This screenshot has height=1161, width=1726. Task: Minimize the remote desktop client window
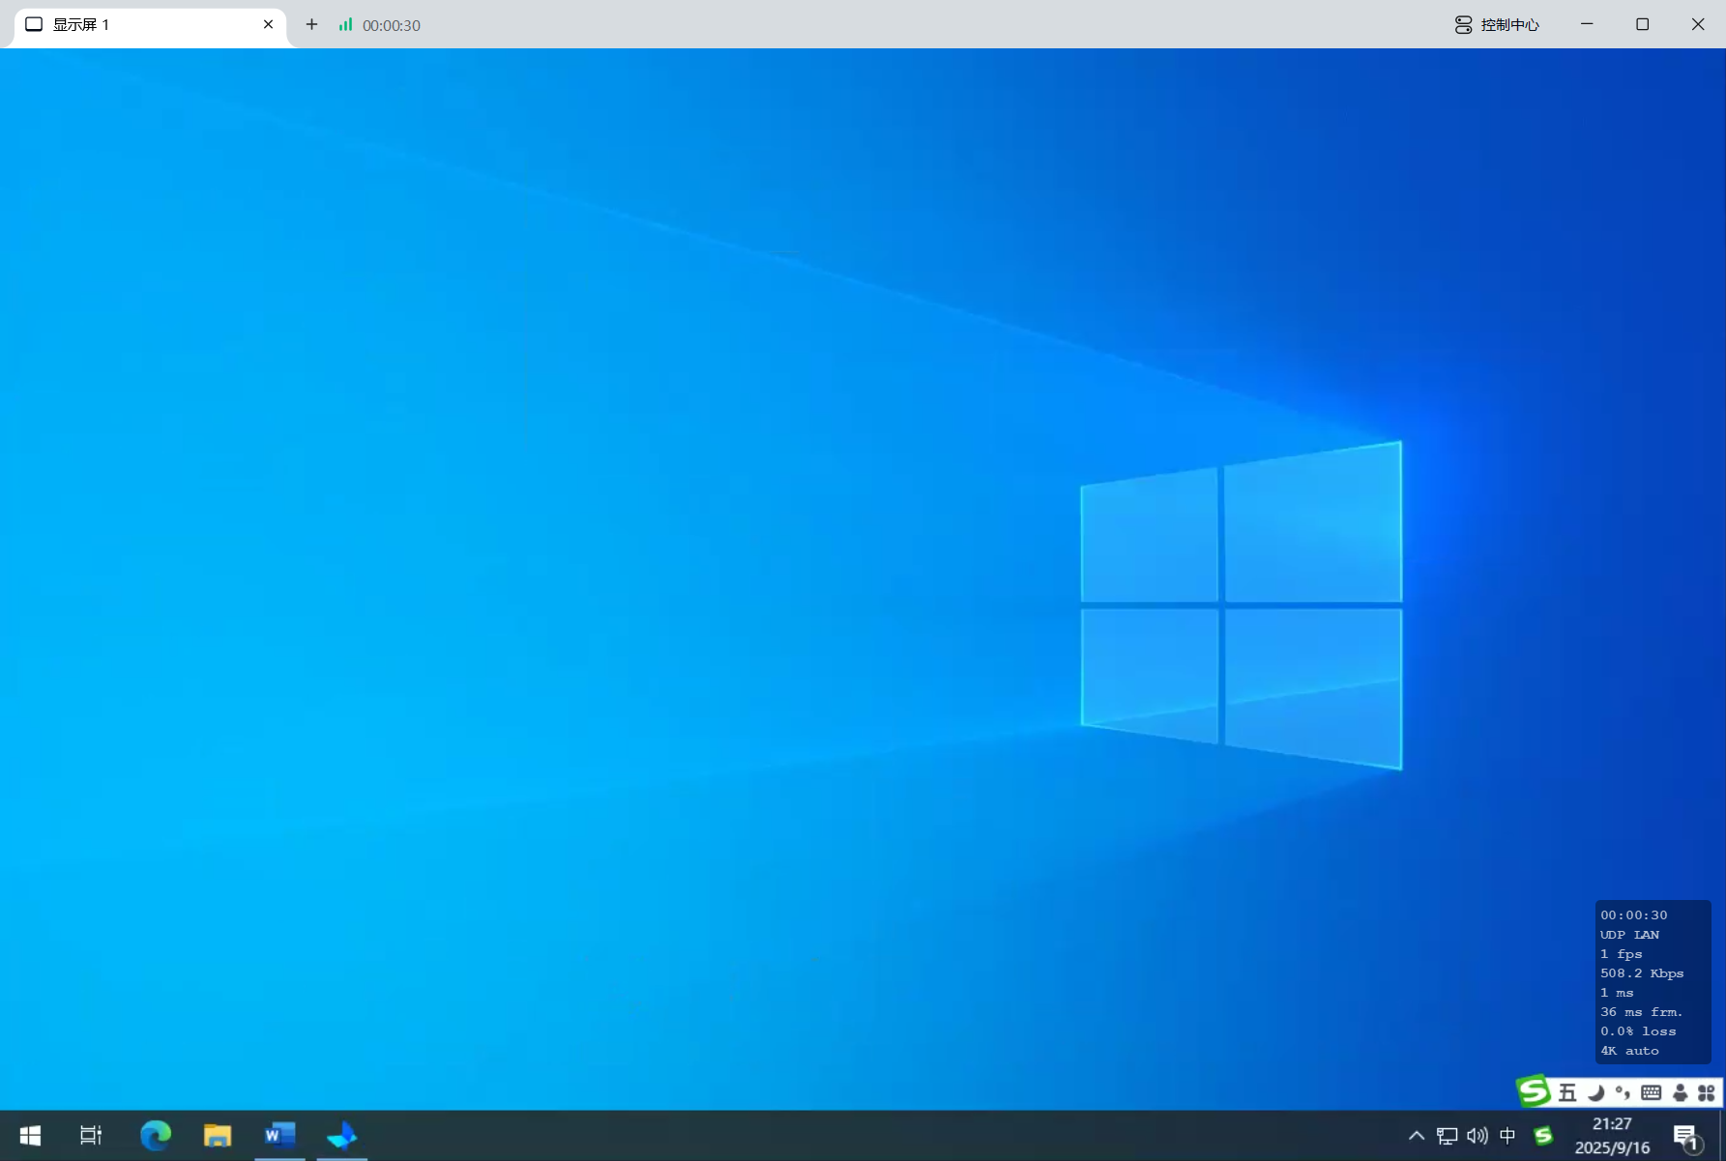coord(1587,24)
